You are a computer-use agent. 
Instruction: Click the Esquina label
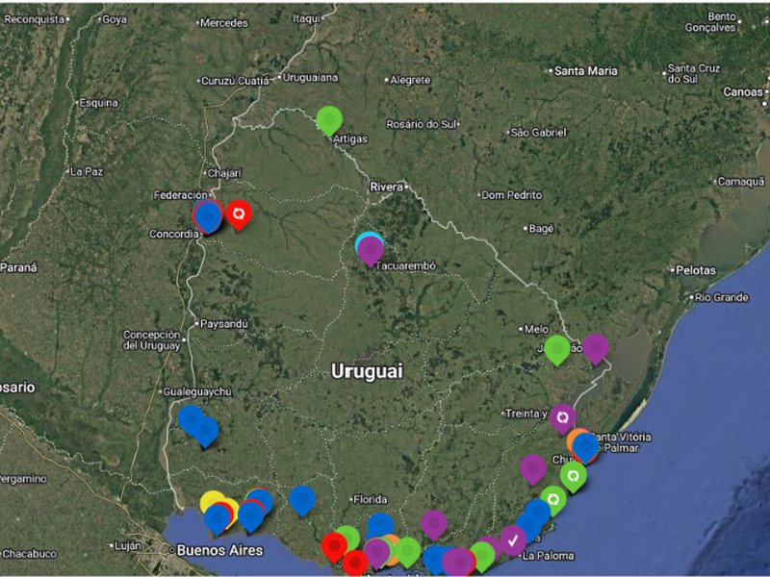pos(99,103)
